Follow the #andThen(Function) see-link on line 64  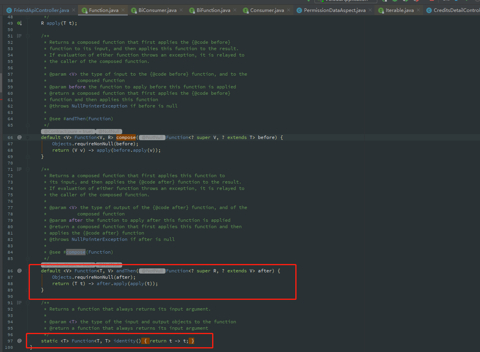click(x=88, y=119)
